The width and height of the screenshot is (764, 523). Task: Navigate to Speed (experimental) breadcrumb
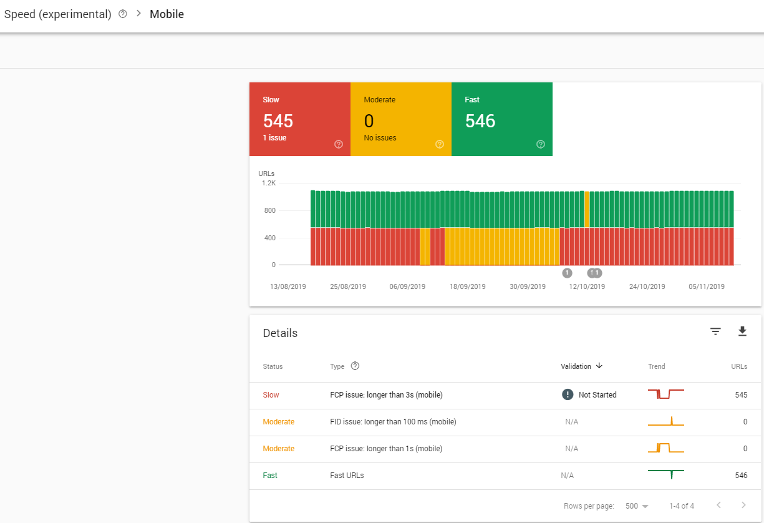click(x=57, y=14)
